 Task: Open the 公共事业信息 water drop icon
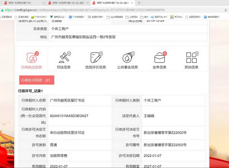pyautogui.click(x=127, y=57)
